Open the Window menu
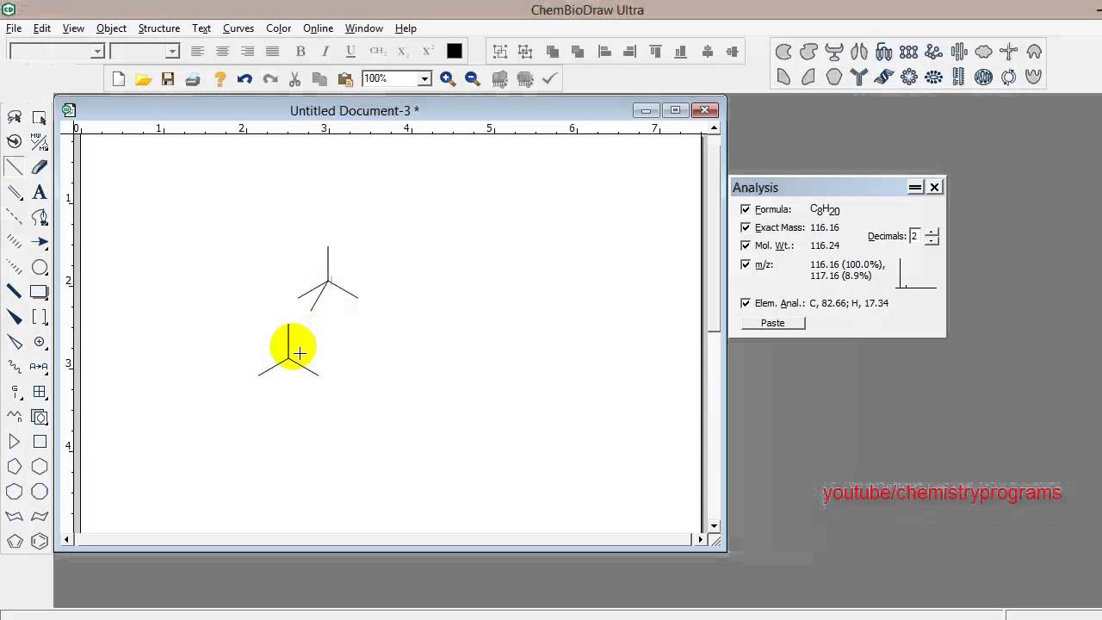1102x620 pixels. pyautogui.click(x=364, y=28)
